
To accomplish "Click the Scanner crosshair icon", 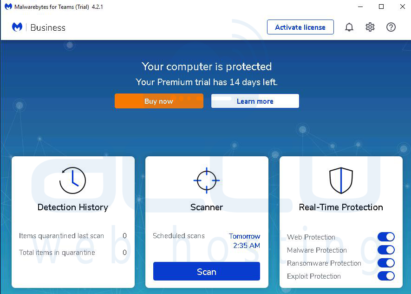I will tap(207, 180).
